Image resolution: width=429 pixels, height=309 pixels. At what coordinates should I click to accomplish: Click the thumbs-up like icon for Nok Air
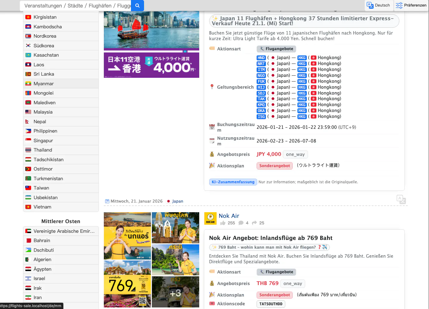click(223, 223)
